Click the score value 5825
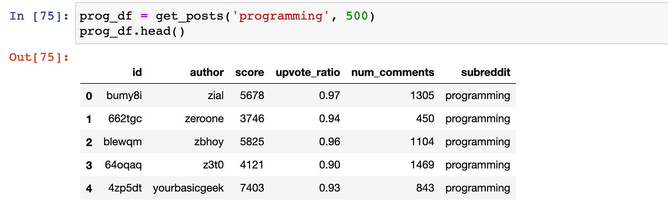 click(x=251, y=142)
